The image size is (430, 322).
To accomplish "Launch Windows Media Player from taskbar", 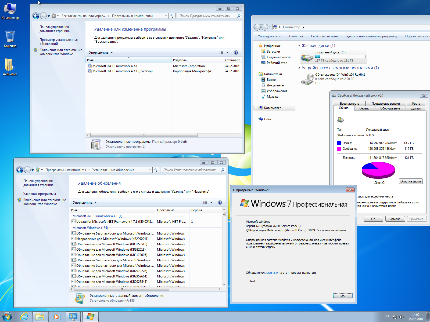I will 57,317.
